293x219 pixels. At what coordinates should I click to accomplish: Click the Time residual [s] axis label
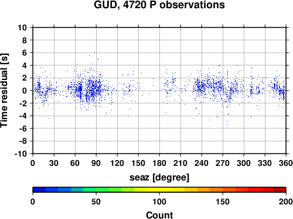coord(4,91)
